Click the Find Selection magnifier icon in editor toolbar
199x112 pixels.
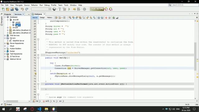tap(70, 18)
